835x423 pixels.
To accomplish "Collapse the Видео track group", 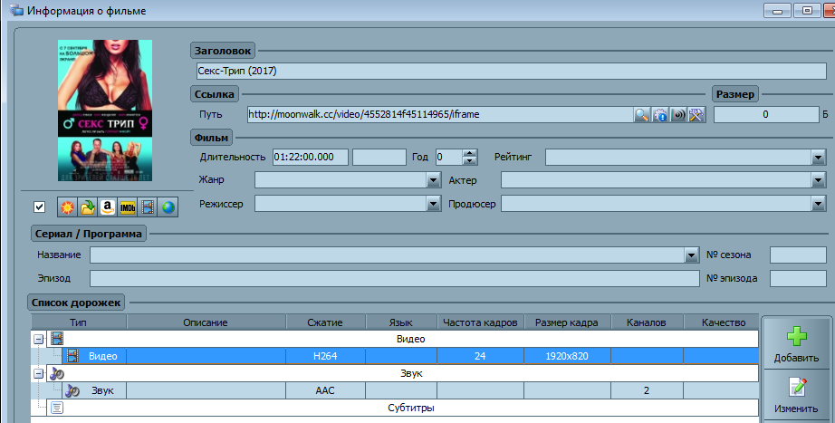I will pyautogui.click(x=38, y=339).
